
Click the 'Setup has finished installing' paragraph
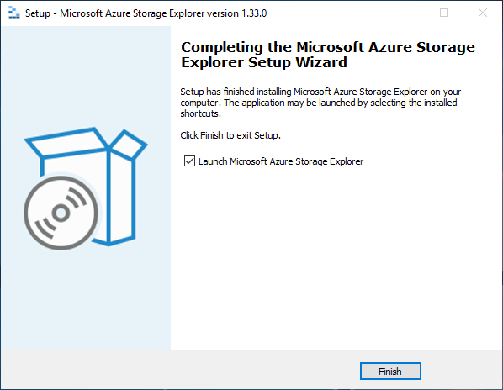point(320,103)
